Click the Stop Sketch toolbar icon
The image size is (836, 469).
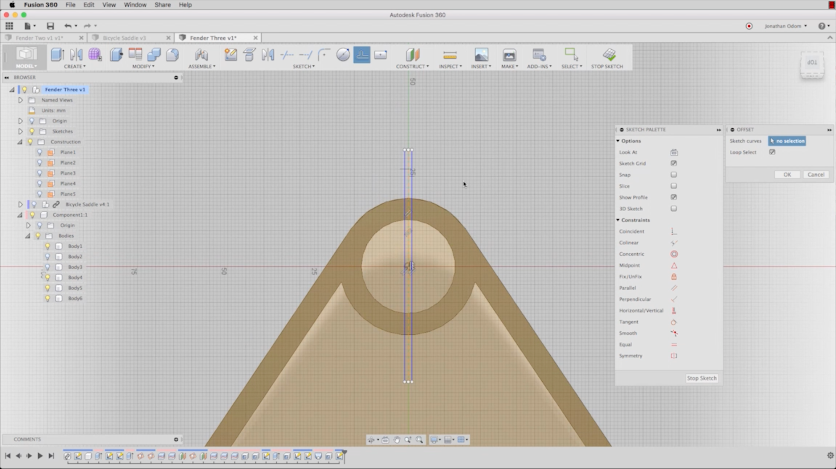[609, 55]
